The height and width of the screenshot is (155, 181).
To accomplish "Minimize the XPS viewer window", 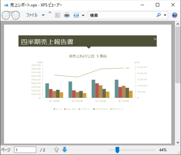I will [142, 5].
